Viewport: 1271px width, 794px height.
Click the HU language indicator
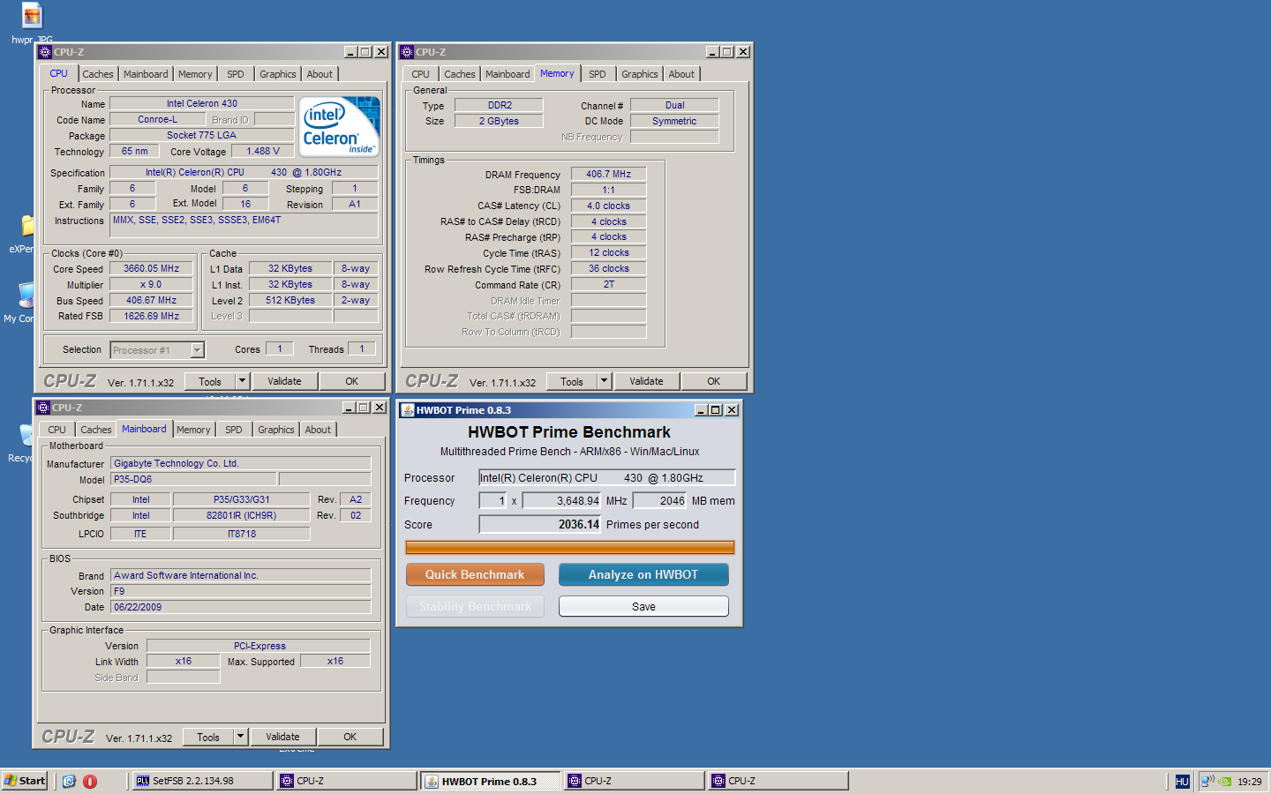[1183, 782]
